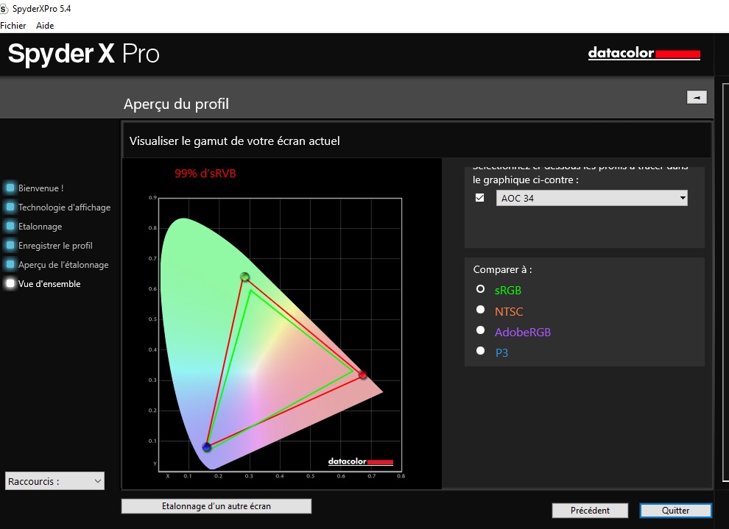Image resolution: width=729 pixels, height=529 pixels.
Task: Select the sRGB comparison radio button
Action: (x=481, y=289)
